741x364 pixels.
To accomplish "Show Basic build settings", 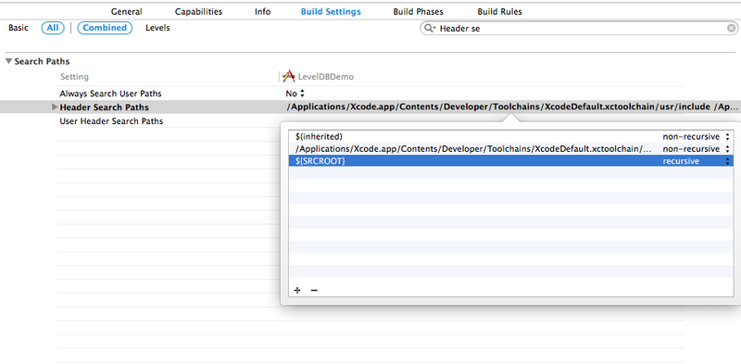I will click(x=19, y=28).
